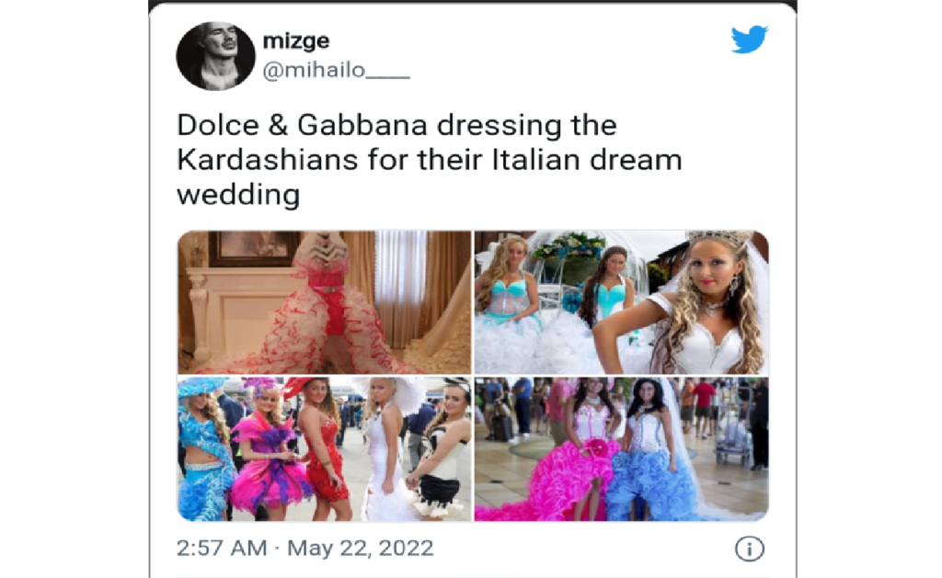The image size is (942, 578).
Task: Open the red and white ruffled dress photo
Action: (325, 302)
